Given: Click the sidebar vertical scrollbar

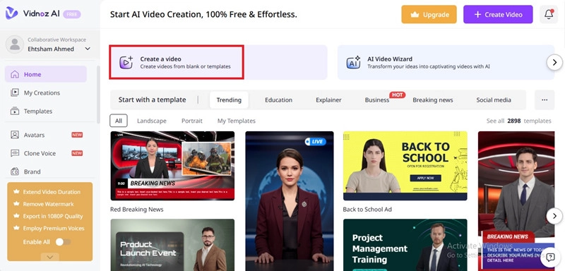Looking at the screenshot, I should click(98, 95).
